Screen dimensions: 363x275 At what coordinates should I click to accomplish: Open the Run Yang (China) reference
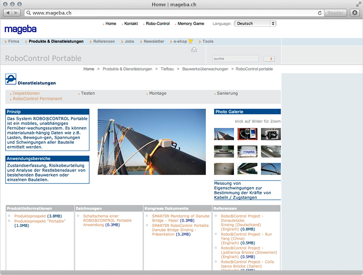click(x=246, y=239)
